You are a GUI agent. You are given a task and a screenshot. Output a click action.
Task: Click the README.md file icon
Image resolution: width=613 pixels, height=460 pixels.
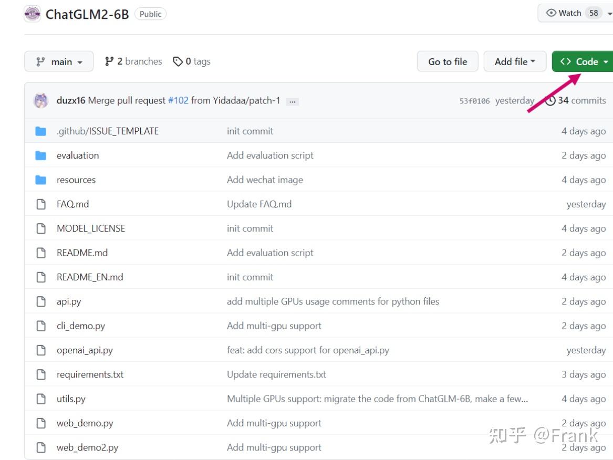pyautogui.click(x=41, y=253)
